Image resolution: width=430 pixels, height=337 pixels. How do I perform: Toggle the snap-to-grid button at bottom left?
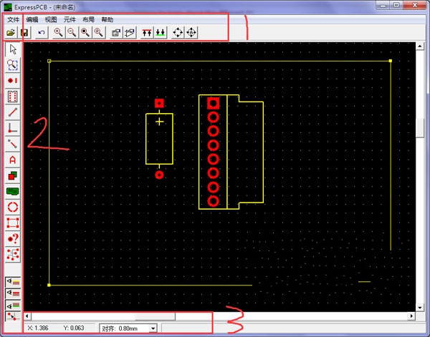13,316
